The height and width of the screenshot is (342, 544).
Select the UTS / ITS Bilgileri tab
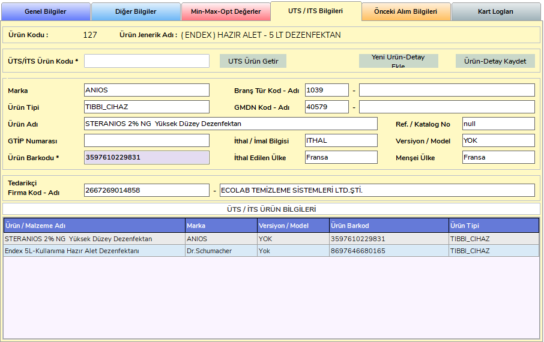click(x=315, y=11)
